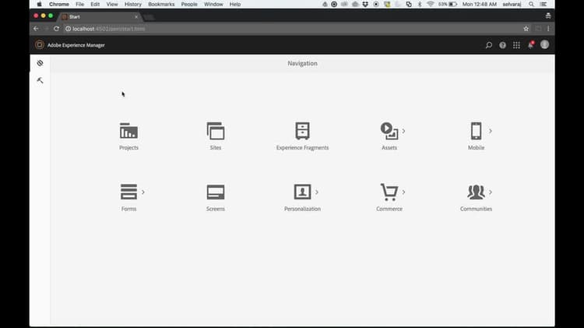This screenshot has width=584, height=328.
Task: Select the Navigation compass icon in sidebar
Action: click(x=40, y=63)
